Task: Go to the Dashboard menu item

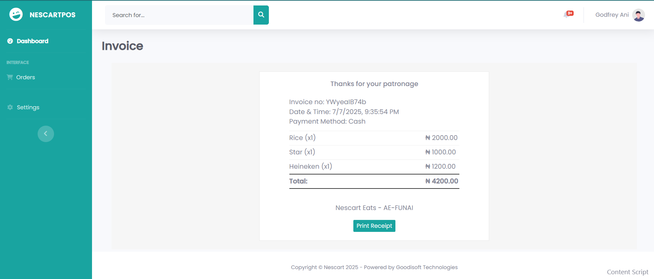Action: [32, 41]
